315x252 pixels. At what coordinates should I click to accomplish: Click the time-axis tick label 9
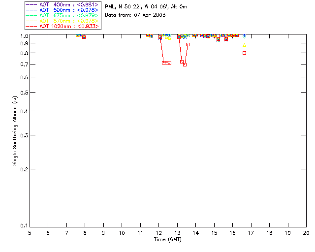[x=103, y=233]
